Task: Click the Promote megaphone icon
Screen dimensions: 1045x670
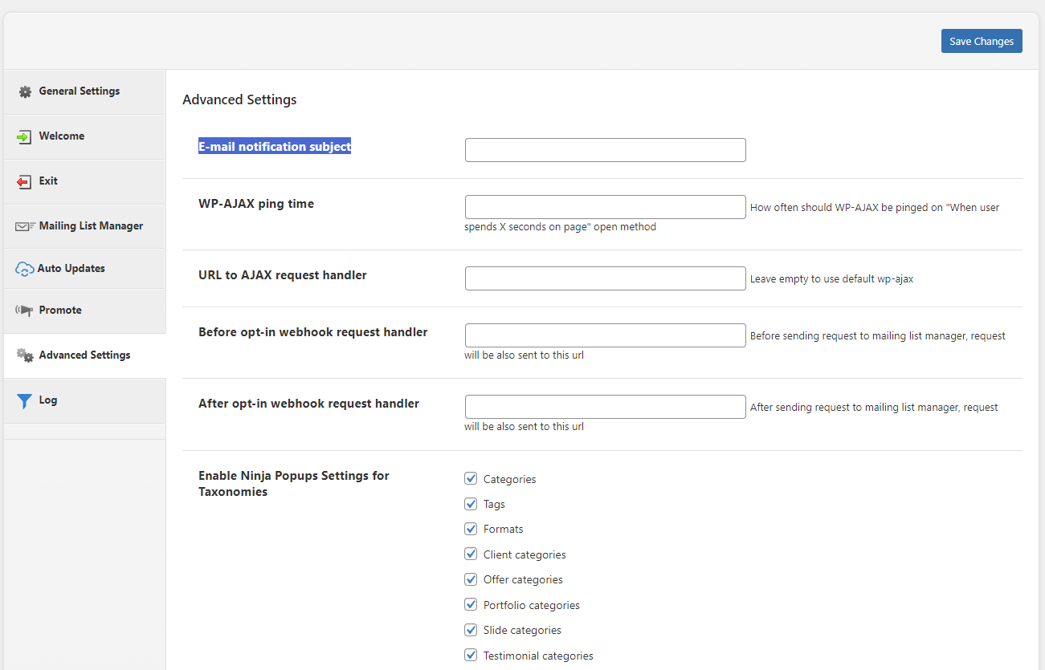Action: pyautogui.click(x=24, y=311)
